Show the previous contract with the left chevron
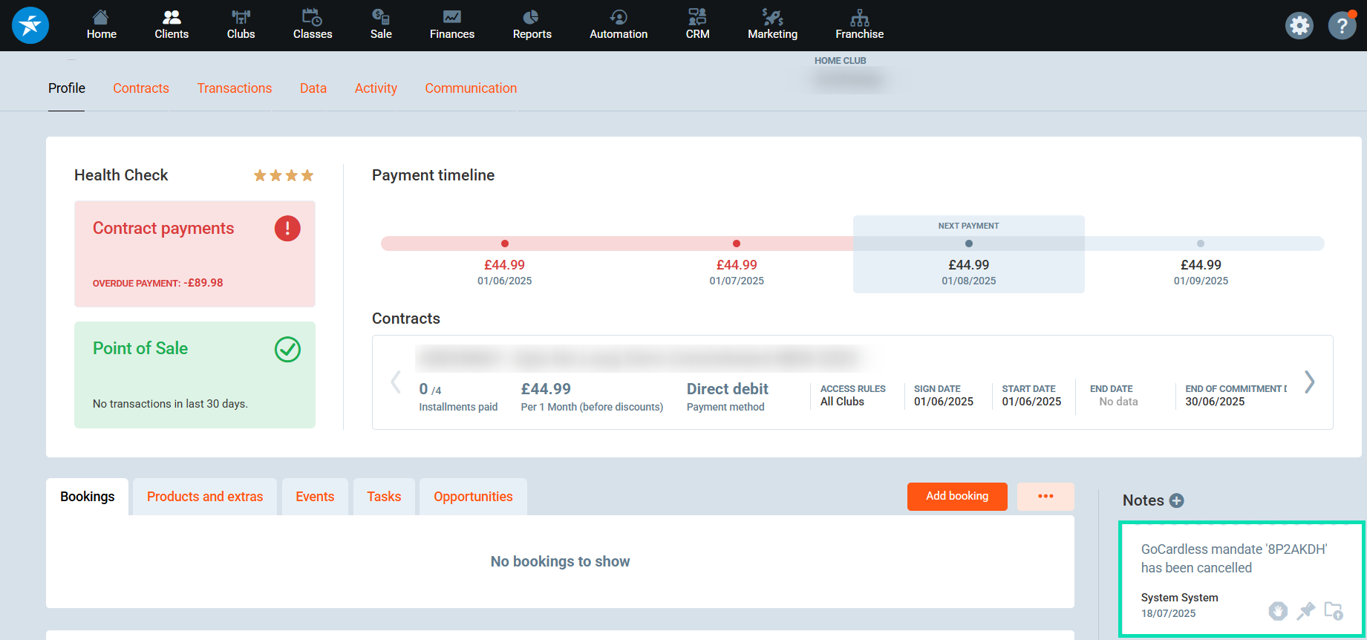Viewport: 1367px width, 640px height. (396, 382)
